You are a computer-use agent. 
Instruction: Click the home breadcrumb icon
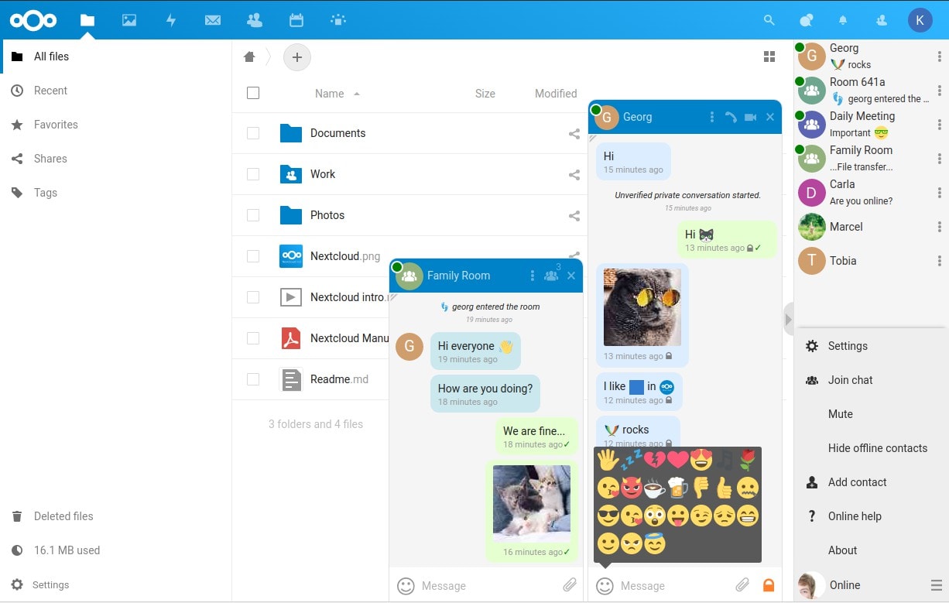(x=249, y=57)
